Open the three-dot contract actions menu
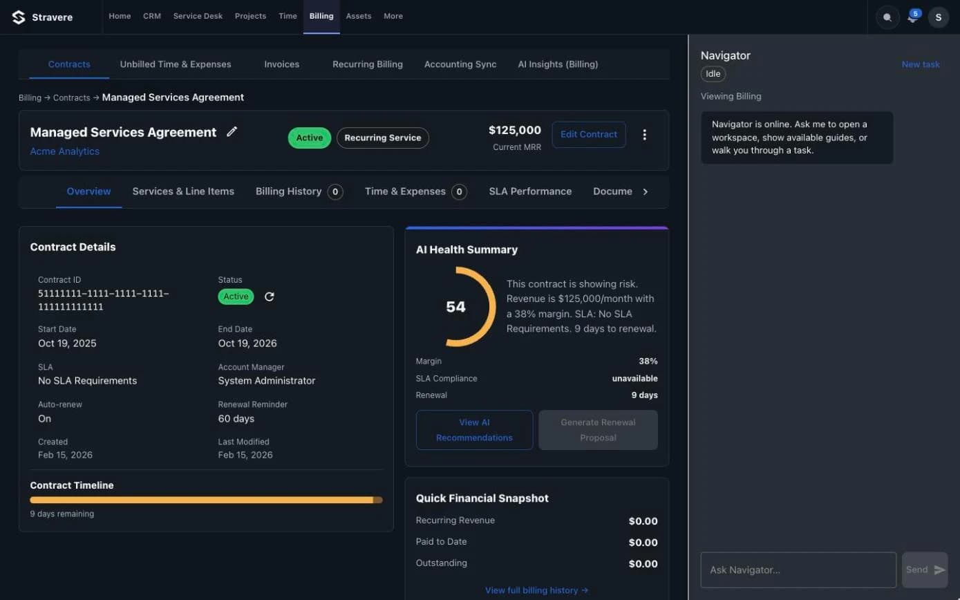Image resolution: width=960 pixels, height=600 pixels. pyautogui.click(x=644, y=135)
